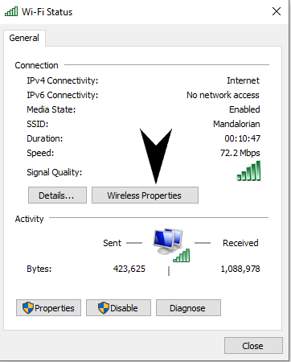Click the Duration label
Image resolution: width=291 pixels, height=362 pixels.
[45, 138]
